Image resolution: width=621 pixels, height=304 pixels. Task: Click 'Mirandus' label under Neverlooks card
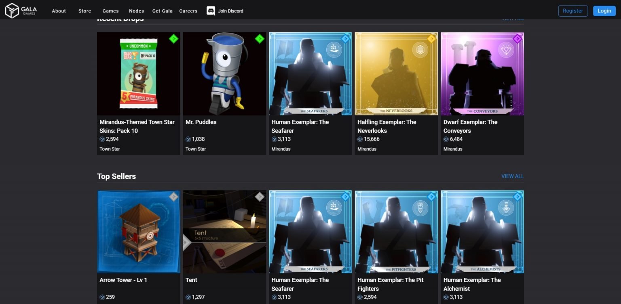coord(367,149)
